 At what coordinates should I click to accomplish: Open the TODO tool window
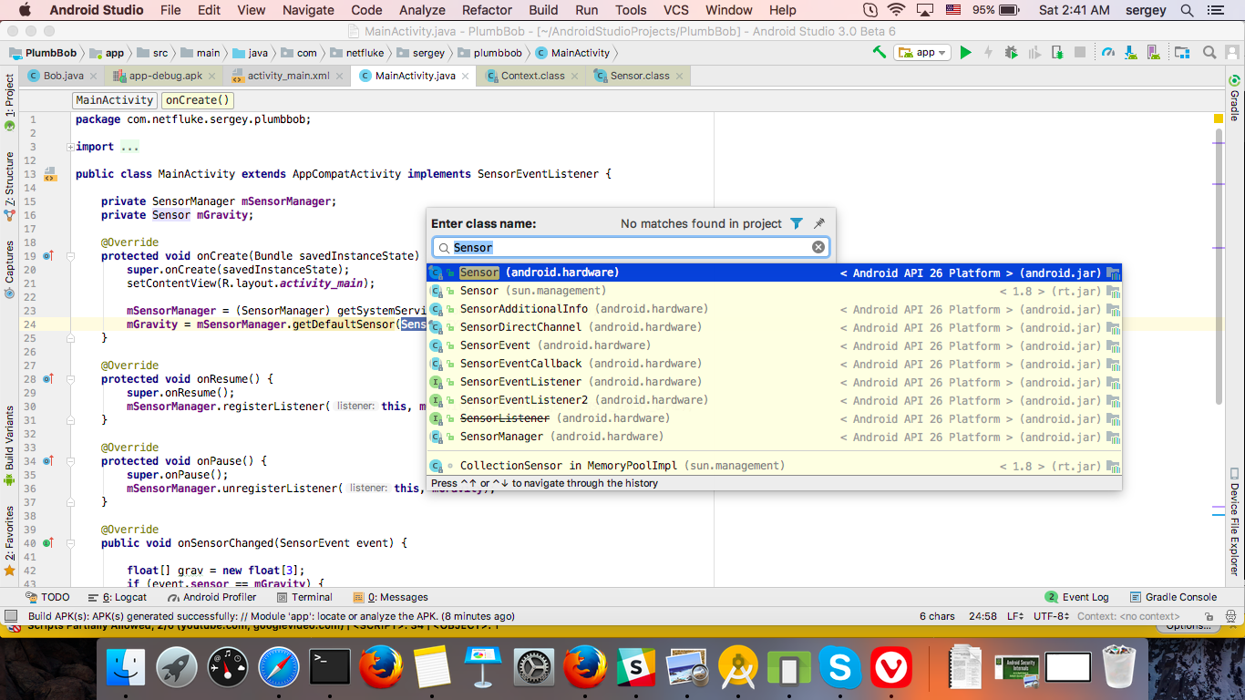pos(47,597)
